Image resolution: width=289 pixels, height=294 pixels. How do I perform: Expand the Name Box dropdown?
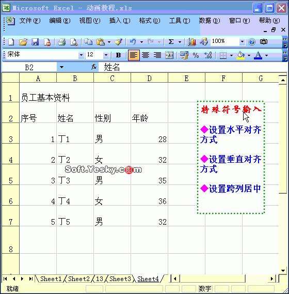[61, 67]
